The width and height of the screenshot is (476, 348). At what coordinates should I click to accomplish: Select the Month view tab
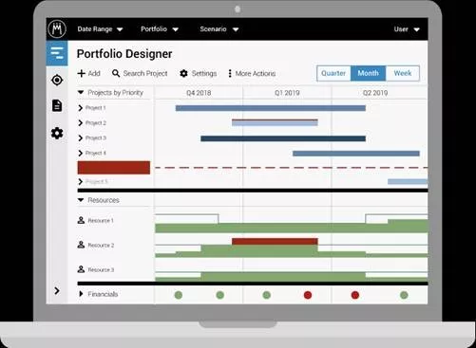[x=369, y=73]
